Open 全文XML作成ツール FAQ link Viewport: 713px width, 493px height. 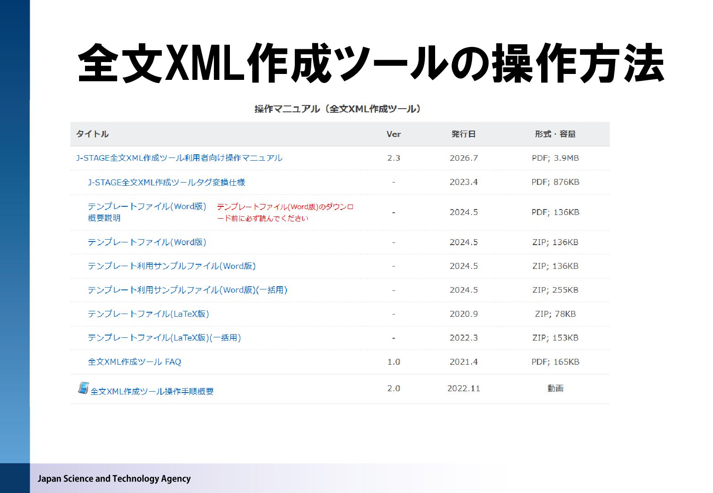134,362
